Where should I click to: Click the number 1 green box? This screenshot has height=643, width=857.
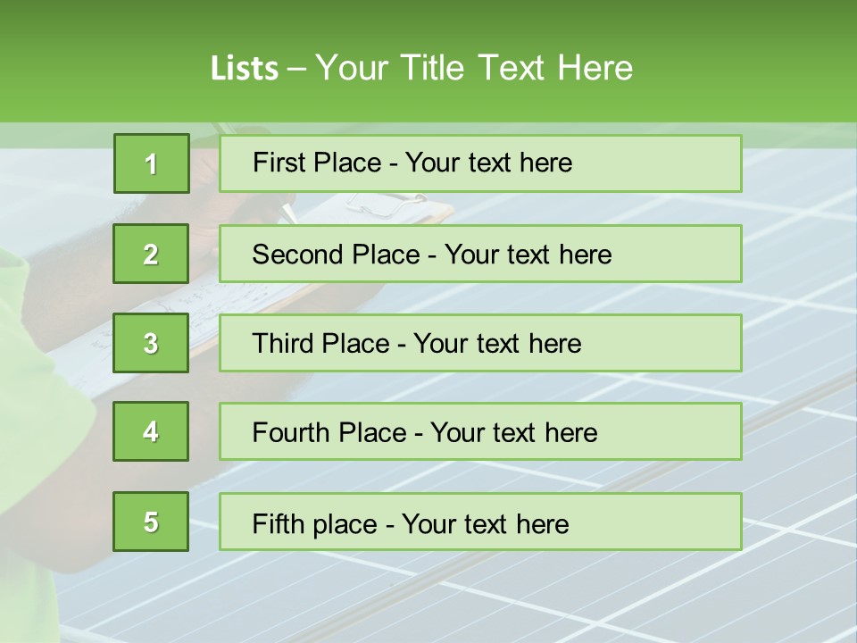click(x=151, y=163)
